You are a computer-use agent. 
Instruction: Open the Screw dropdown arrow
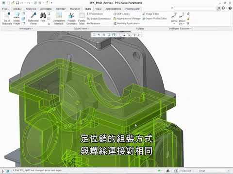coord(174,24)
